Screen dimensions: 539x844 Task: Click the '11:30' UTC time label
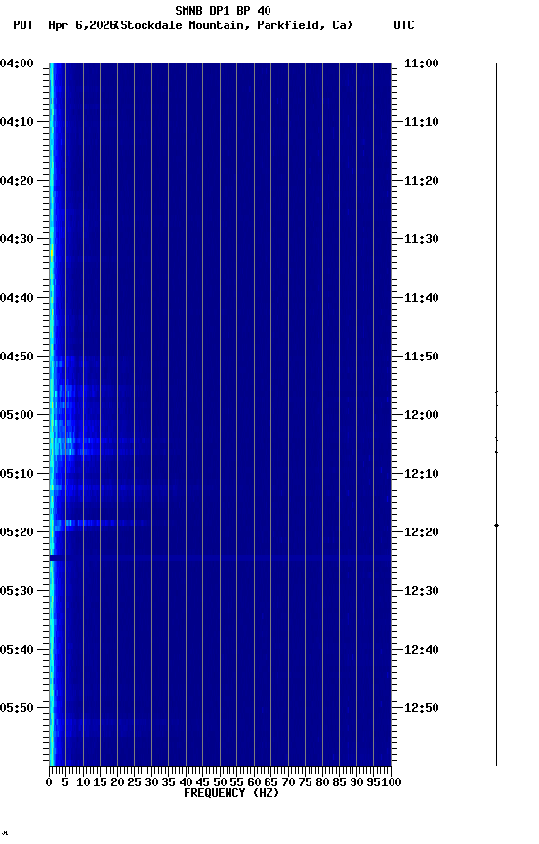421,239
